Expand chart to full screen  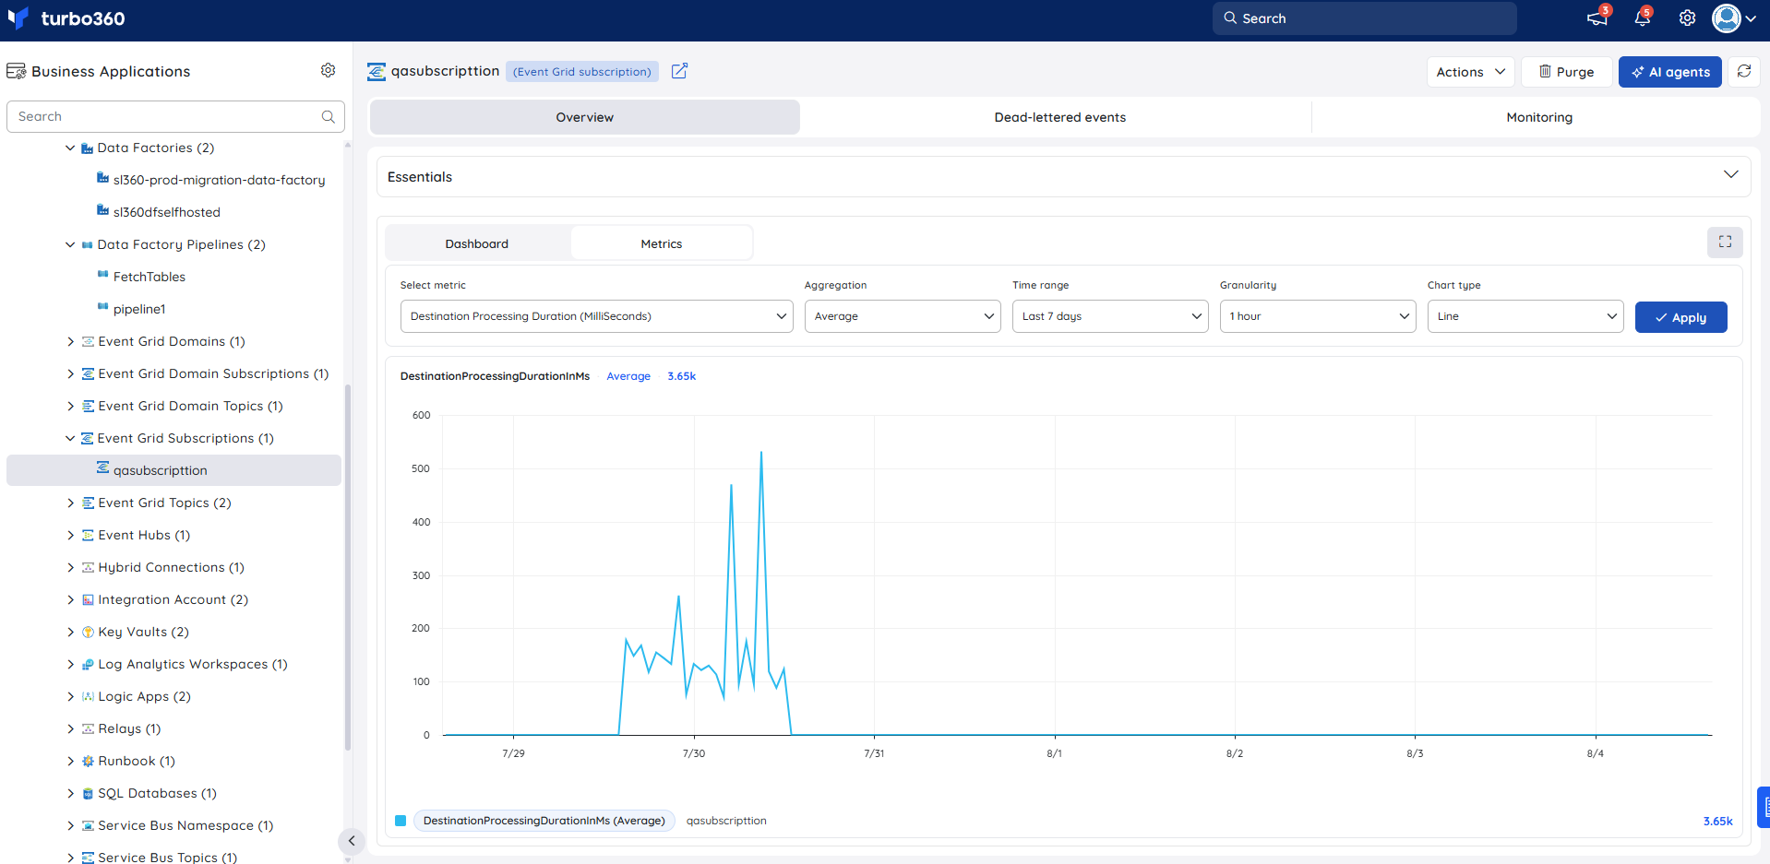click(1725, 242)
